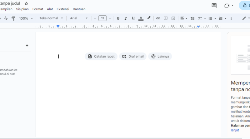Click the 'tanpa judul' document title

pyautogui.click(x=10, y=3)
